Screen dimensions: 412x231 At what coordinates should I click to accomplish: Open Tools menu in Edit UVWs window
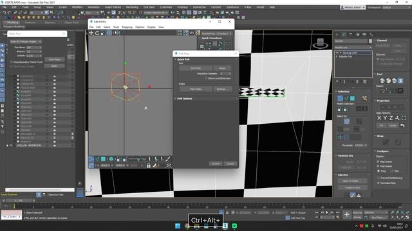click(x=116, y=27)
